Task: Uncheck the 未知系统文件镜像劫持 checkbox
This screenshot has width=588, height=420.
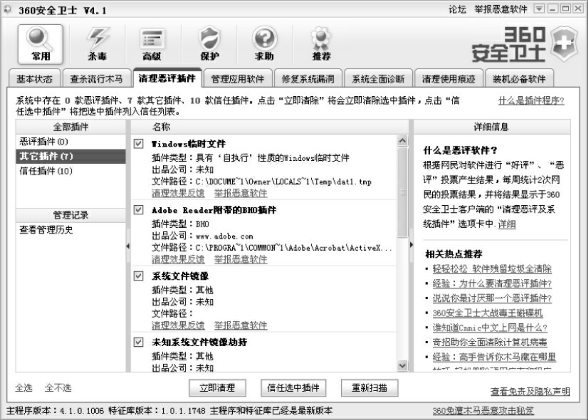Action: (x=139, y=342)
